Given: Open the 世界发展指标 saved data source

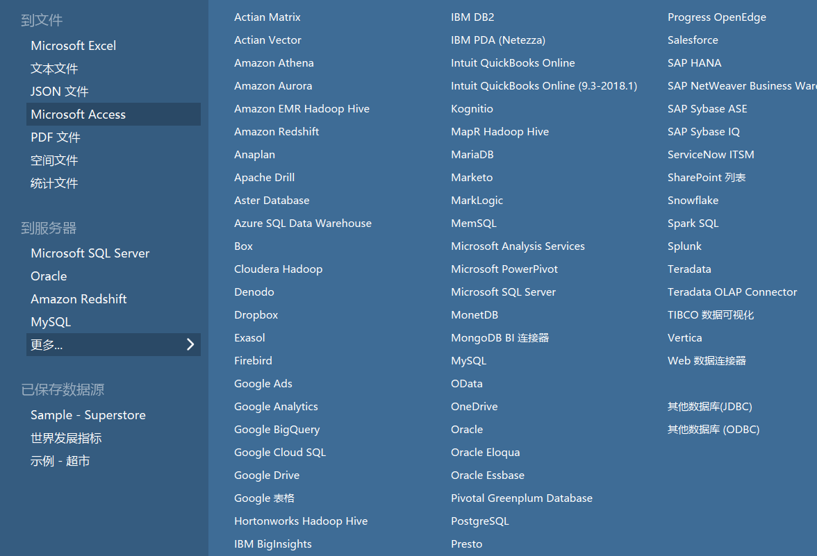Looking at the screenshot, I should (66, 438).
